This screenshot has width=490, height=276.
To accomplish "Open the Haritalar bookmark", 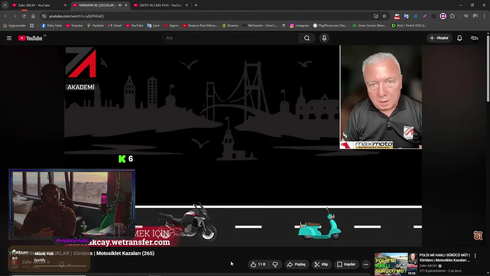I will pyautogui.click(x=95, y=26).
